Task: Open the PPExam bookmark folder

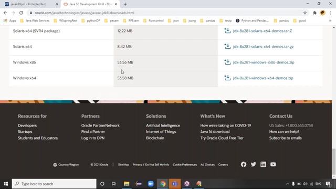Action: (x=131, y=20)
